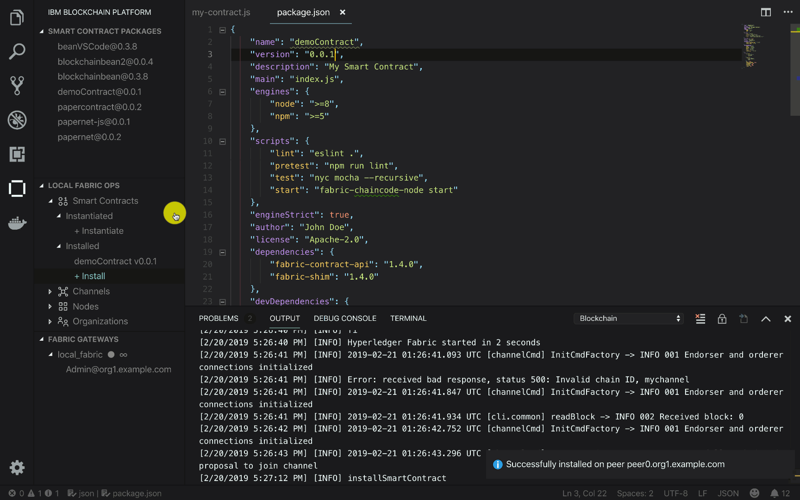Select Admin@org1.example.com identity

[119, 369]
